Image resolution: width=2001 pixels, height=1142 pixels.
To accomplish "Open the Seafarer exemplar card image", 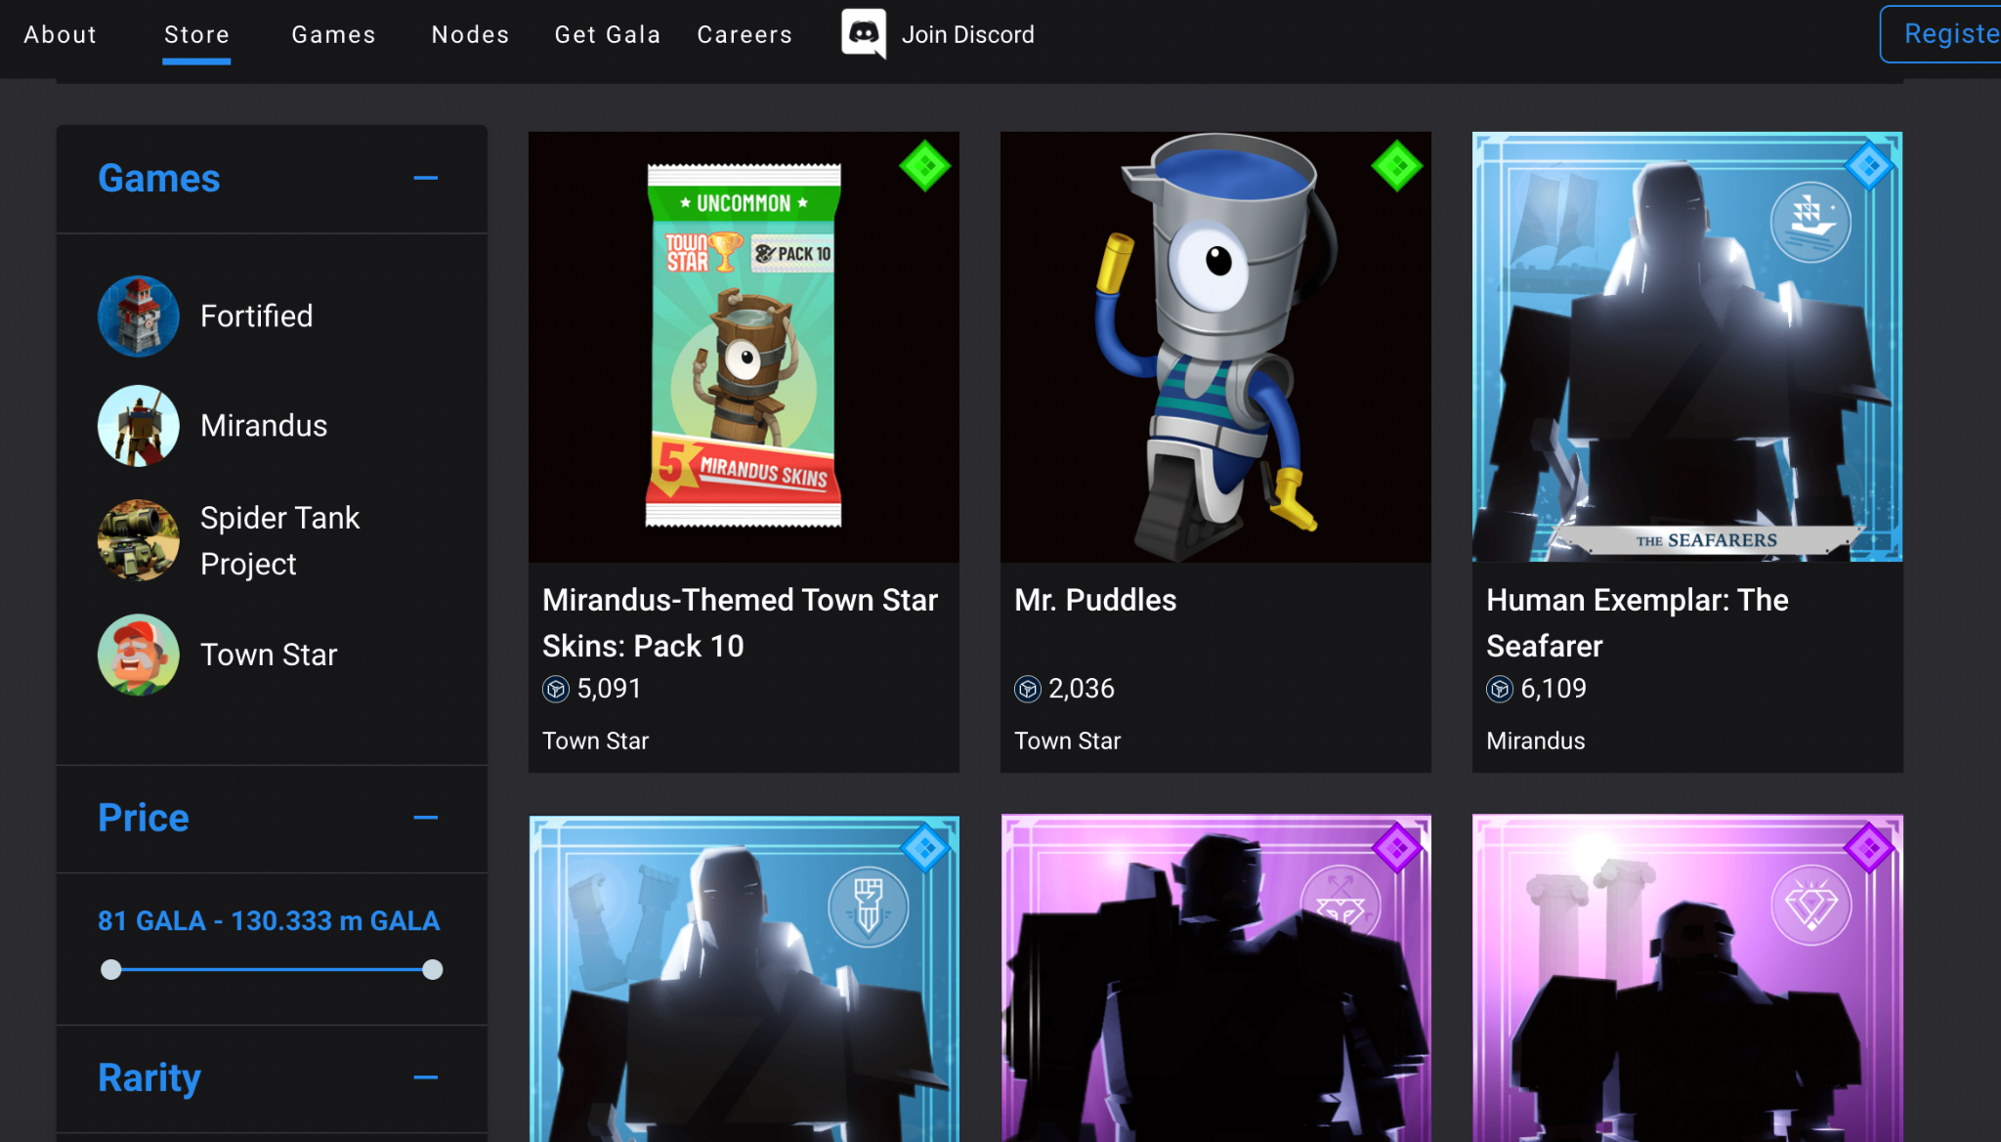I will tap(1687, 347).
